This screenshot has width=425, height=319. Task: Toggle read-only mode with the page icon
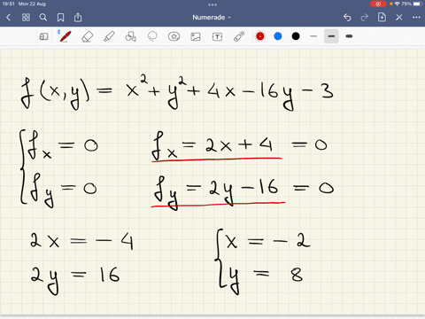pyautogui.click(x=43, y=36)
